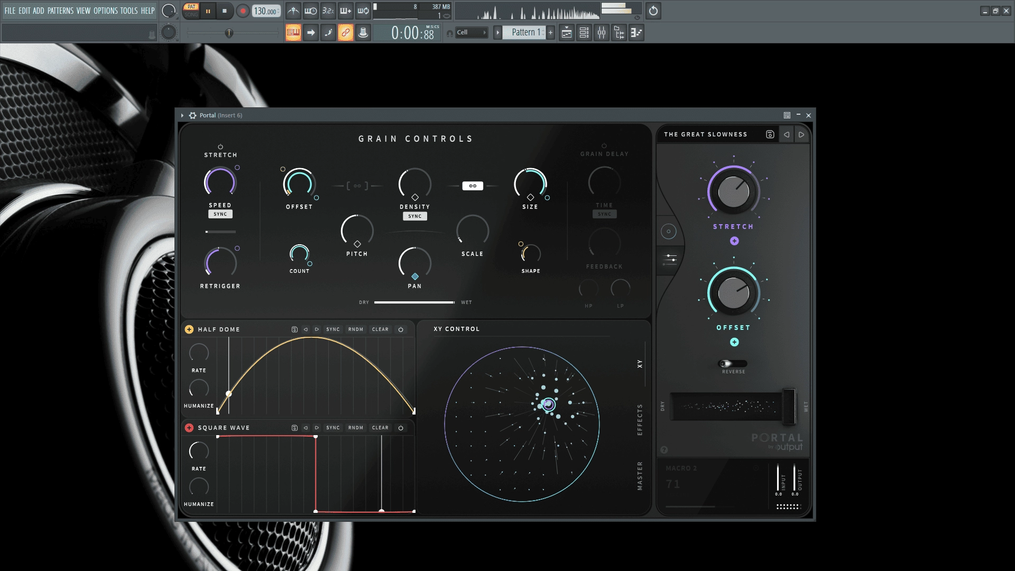Open the Pattern 1 selector

coord(524,33)
